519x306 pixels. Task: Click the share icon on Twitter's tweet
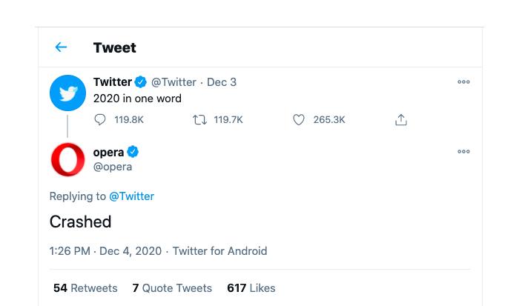[x=401, y=119]
